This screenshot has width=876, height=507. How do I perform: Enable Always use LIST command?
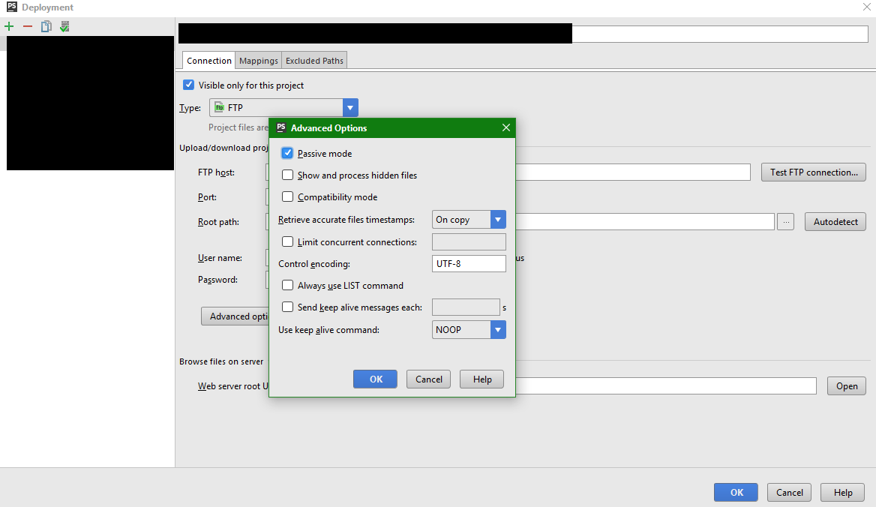[x=287, y=286]
